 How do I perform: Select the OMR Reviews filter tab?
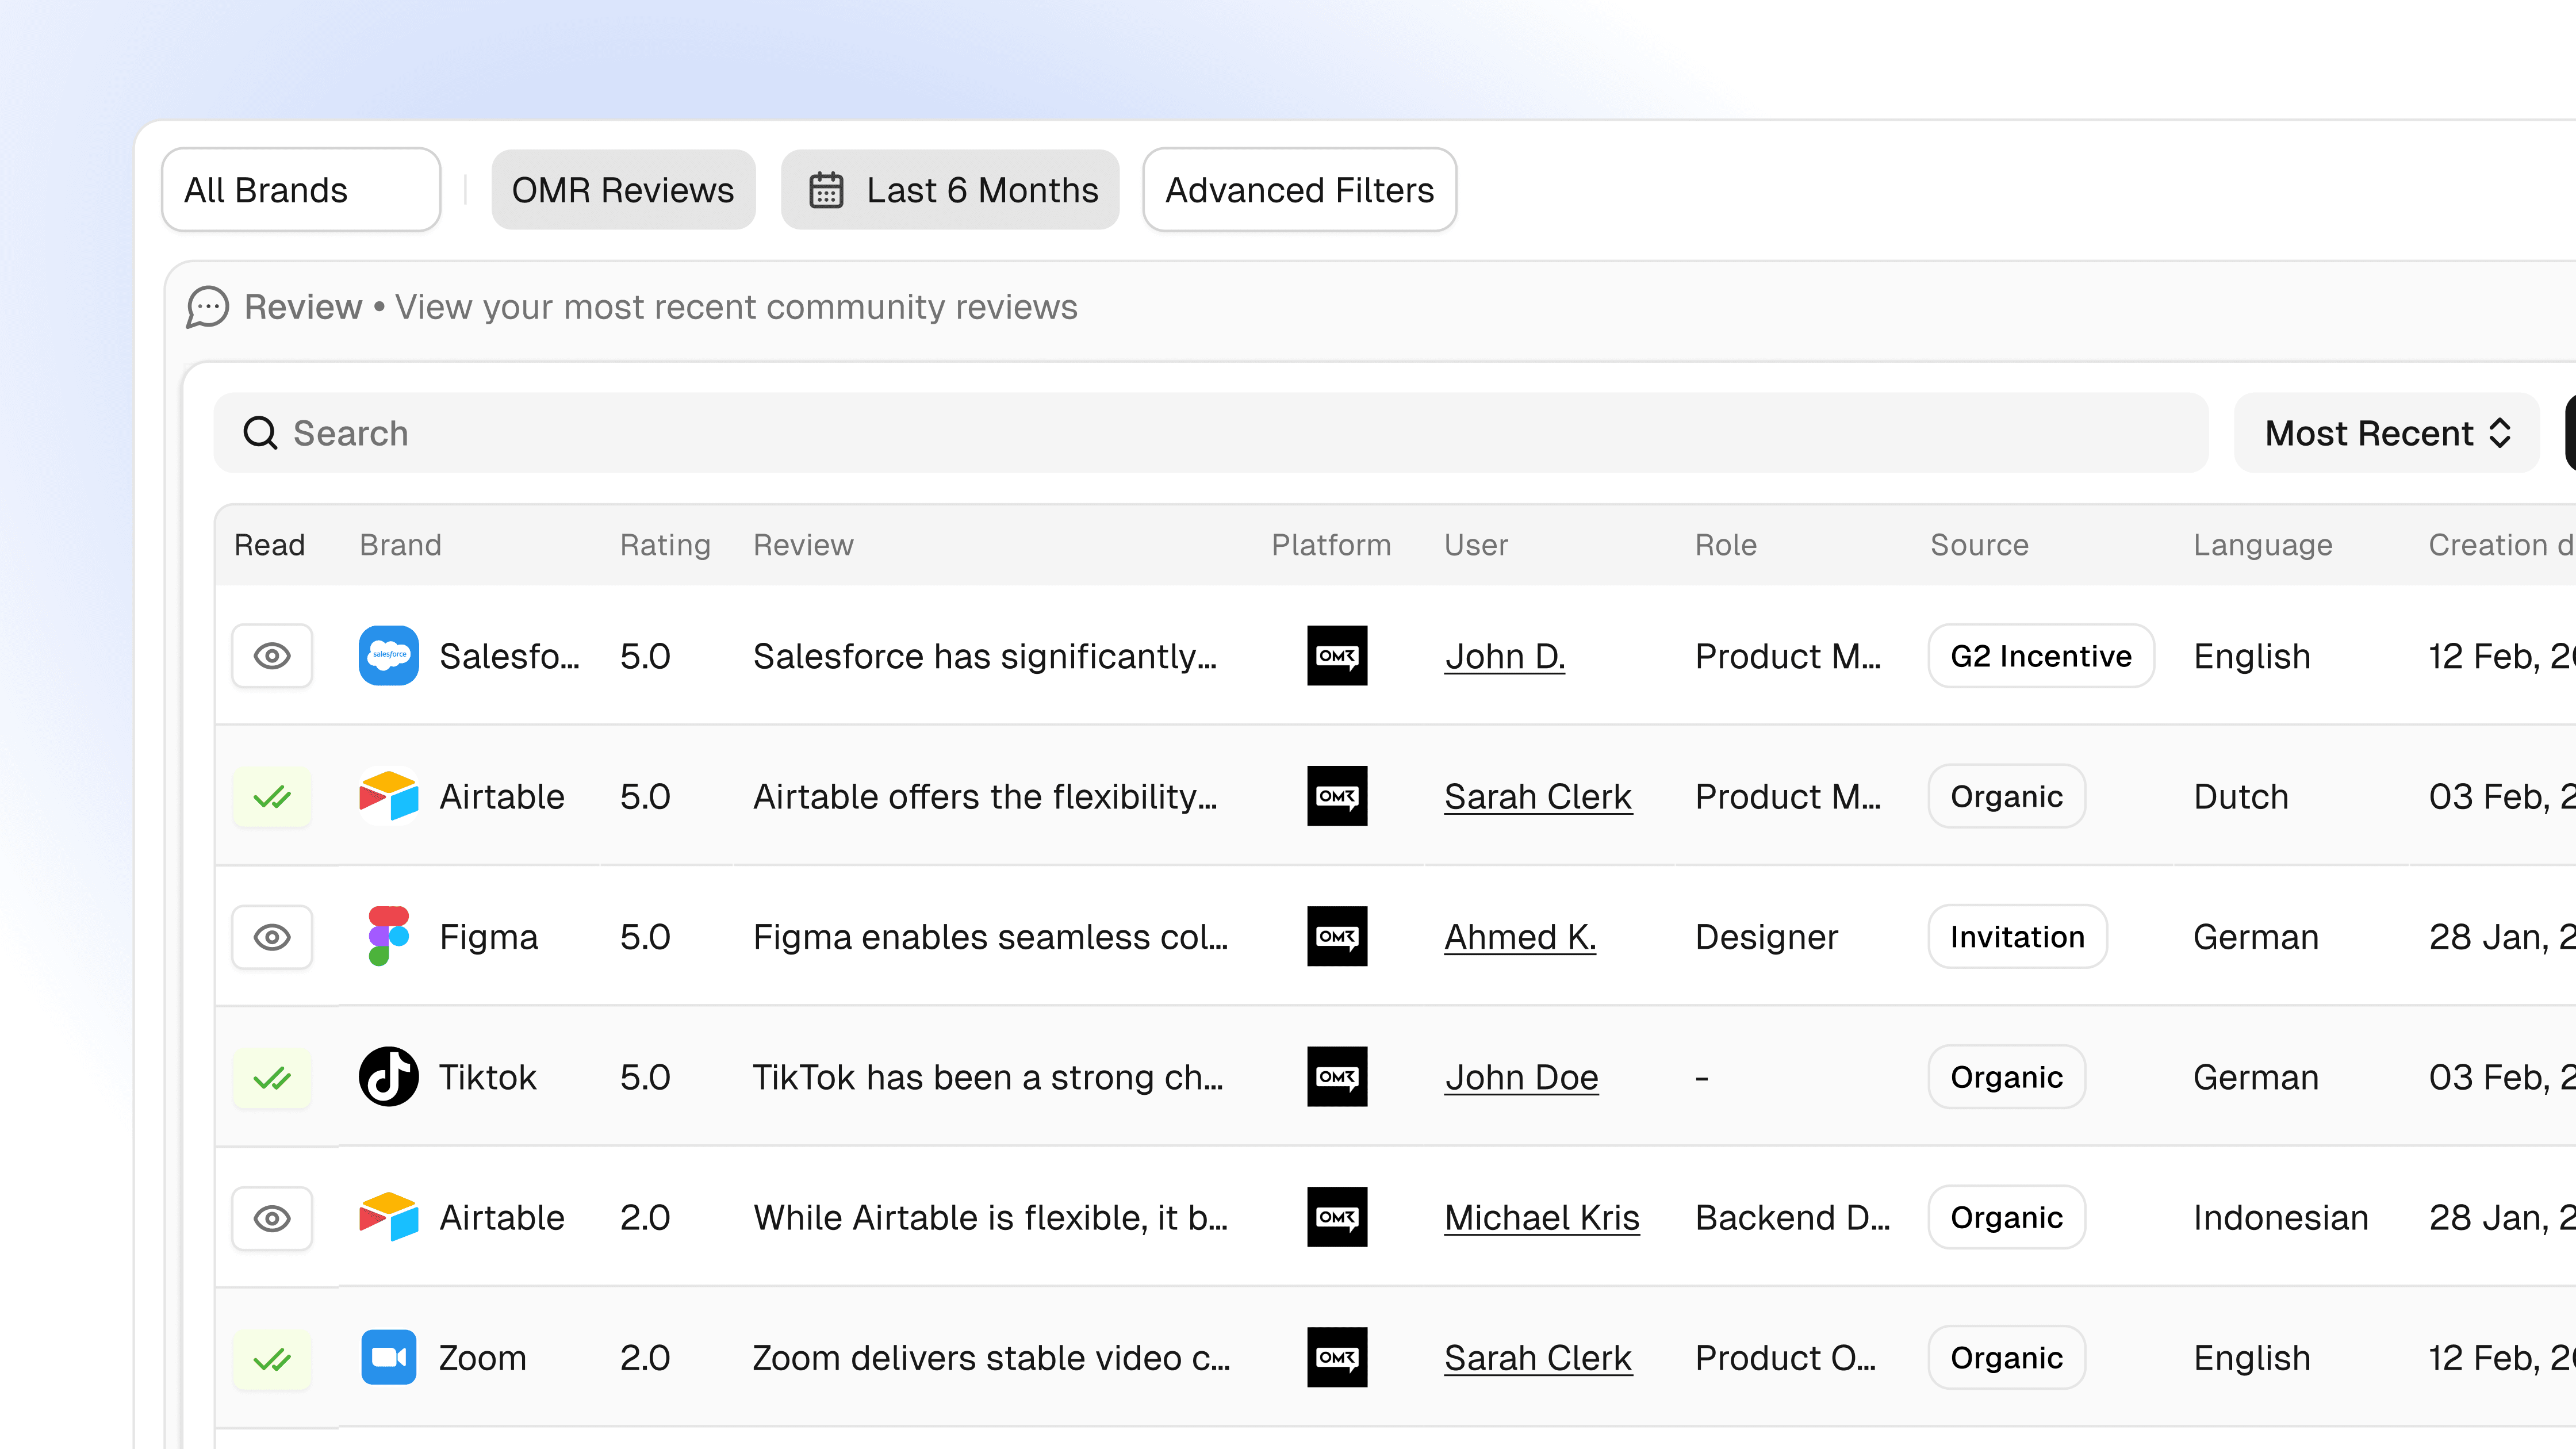[622, 190]
